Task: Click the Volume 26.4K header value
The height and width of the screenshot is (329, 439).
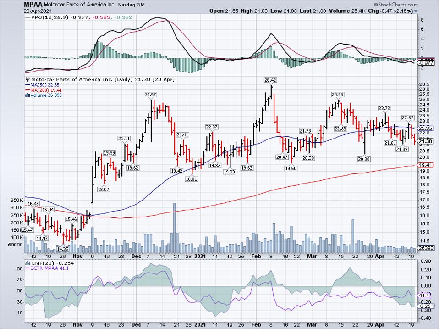Action: (x=346, y=11)
